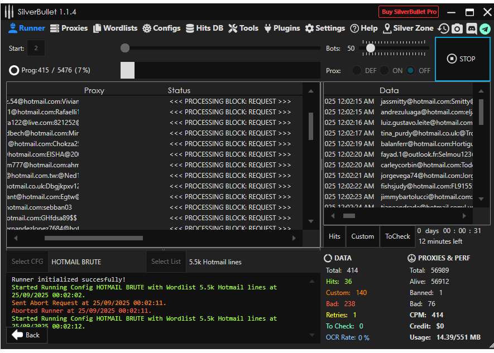Click the Back button
The image size is (494, 353).
coord(26,335)
